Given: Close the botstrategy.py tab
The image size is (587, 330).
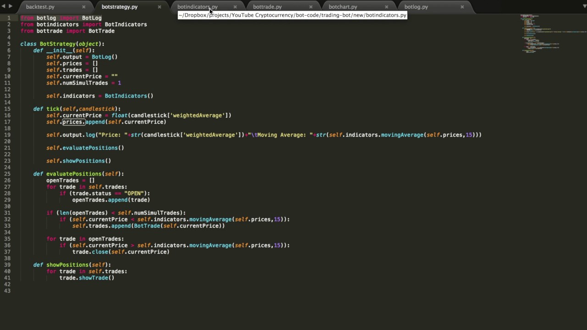Looking at the screenshot, I should point(159,7).
